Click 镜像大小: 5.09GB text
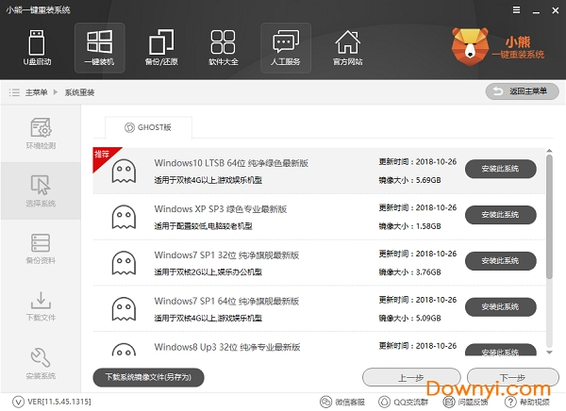The height and width of the screenshot is (411, 566). point(409,318)
